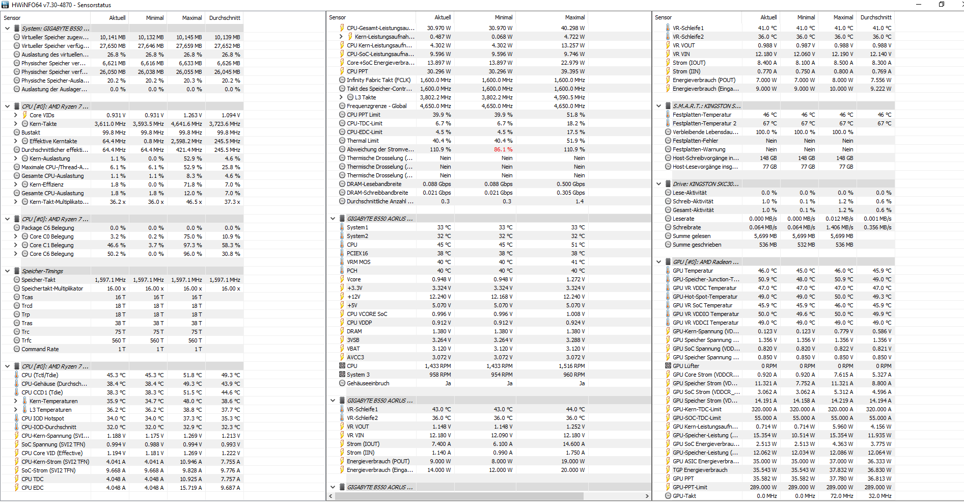Click the Sensor column header in middle panel
Screen dimensions: 964x502
click(x=337, y=17)
